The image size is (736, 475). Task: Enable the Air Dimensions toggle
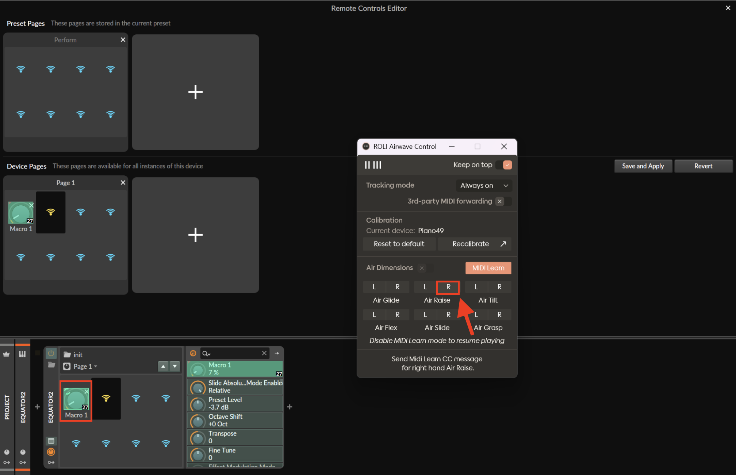(426, 268)
